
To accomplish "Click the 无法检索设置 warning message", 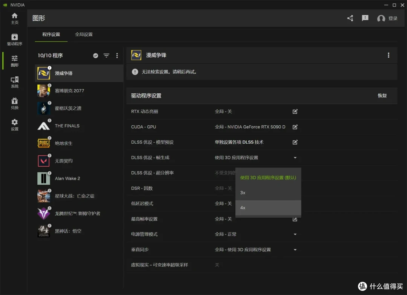I will pos(169,72).
